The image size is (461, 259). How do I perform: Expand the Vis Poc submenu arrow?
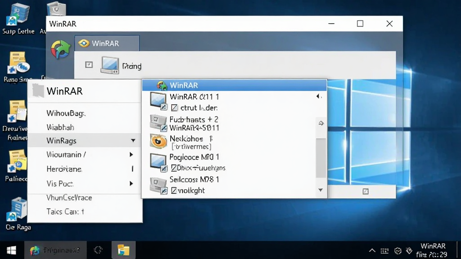tap(131, 183)
